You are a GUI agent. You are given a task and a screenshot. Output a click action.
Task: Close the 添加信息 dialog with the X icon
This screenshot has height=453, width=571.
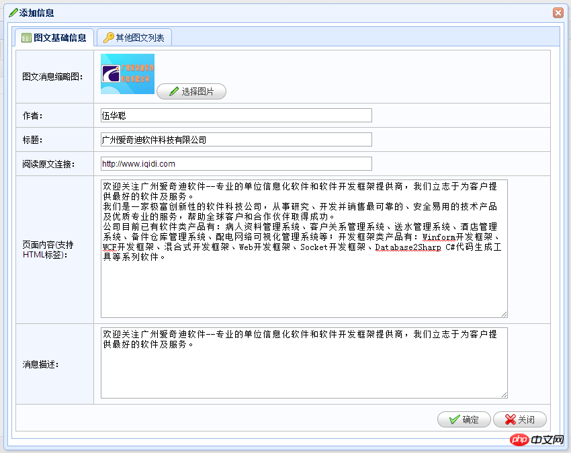click(x=558, y=13)
